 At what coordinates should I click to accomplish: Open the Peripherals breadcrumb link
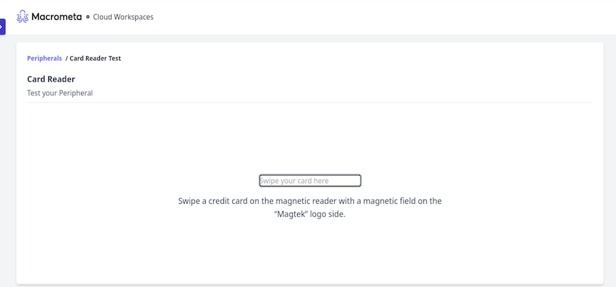click(x=45, y=58)
